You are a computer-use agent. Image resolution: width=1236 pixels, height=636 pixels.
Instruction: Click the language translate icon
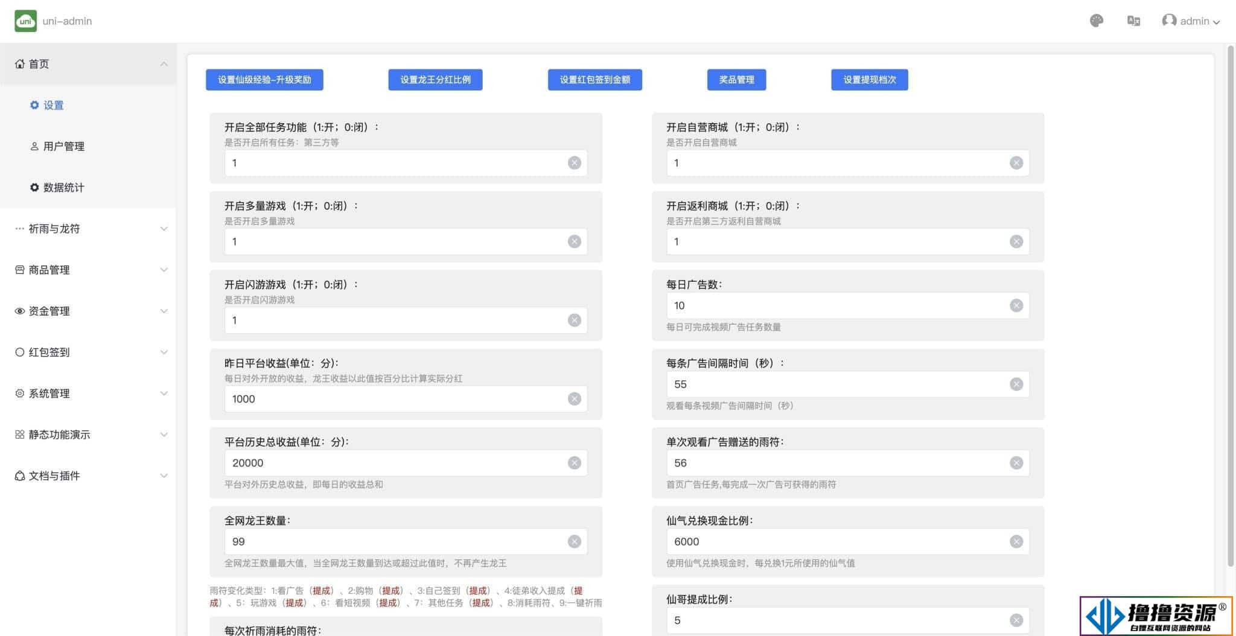pyautogui.click(x=1133, y=21)
